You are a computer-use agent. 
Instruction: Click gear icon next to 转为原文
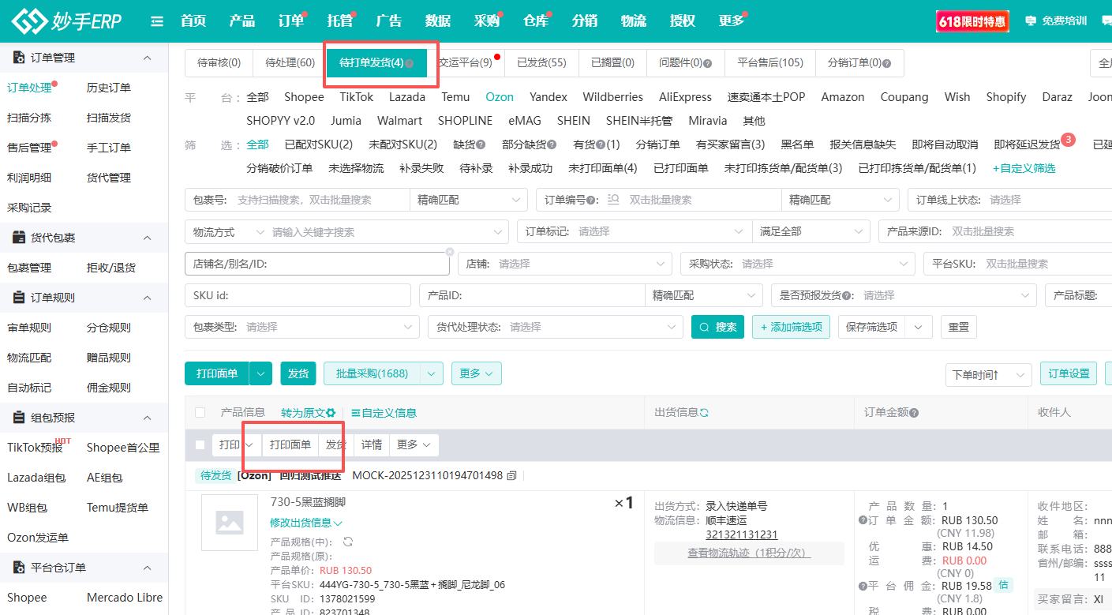point(331,413)
